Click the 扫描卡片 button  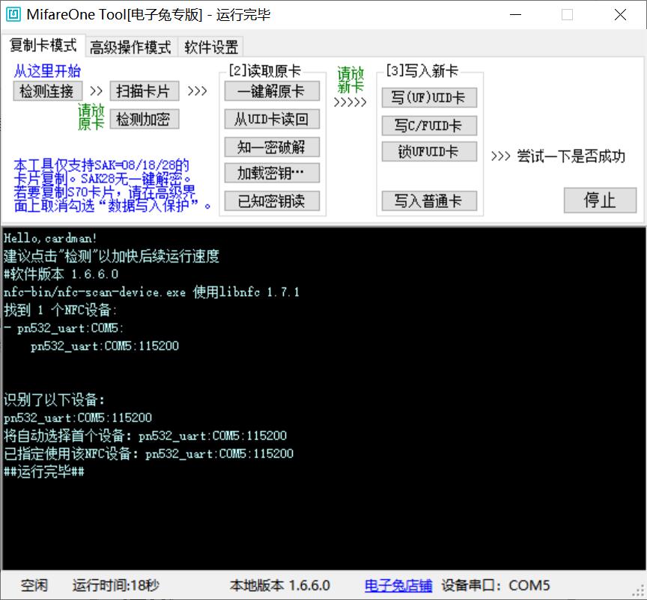click(x=144, y=91)
